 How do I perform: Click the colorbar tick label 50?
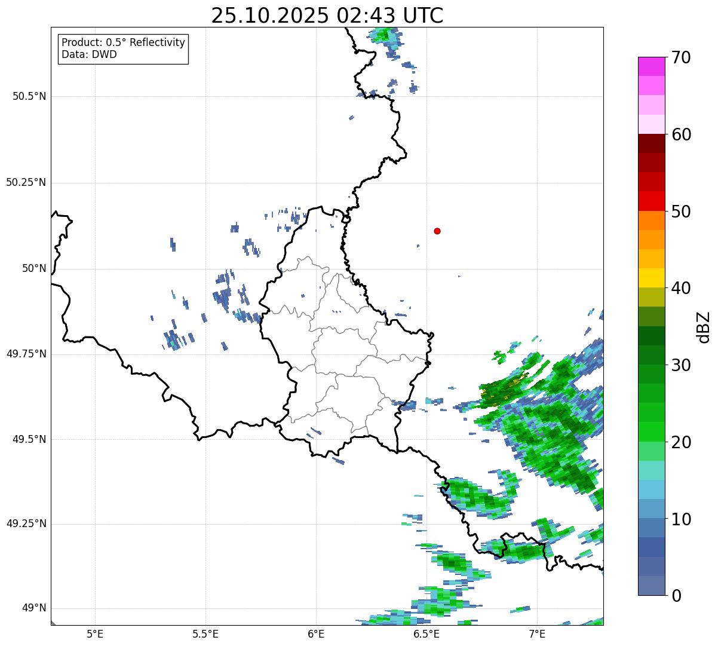pos(680,212)
